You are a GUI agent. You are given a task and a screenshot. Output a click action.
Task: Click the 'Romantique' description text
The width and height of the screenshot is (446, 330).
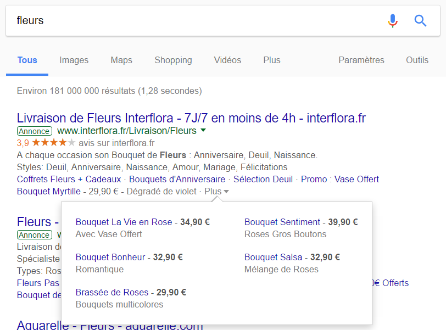tap(99, 270)
